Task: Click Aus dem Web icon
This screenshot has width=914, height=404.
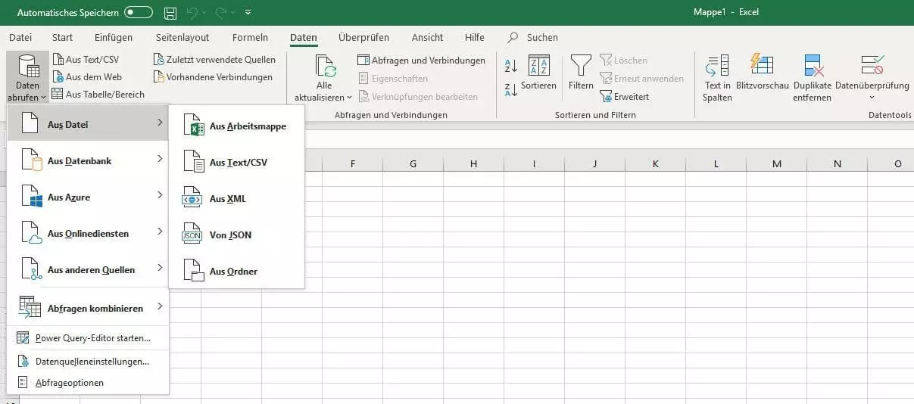Action: coord(58,77)
